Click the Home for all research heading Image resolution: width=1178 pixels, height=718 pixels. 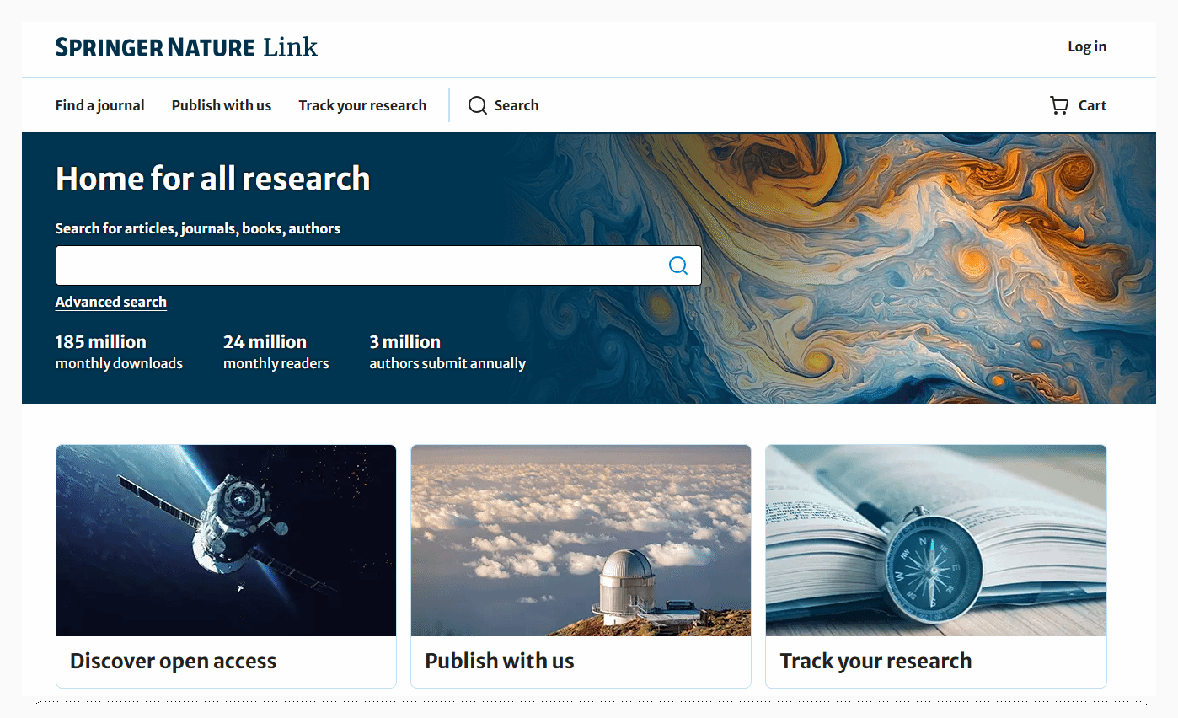213,179
